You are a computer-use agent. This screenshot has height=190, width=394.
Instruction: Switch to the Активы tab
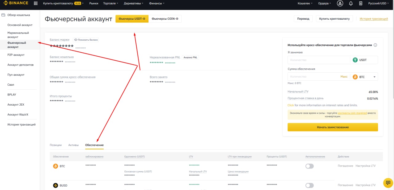coord(73,145)
